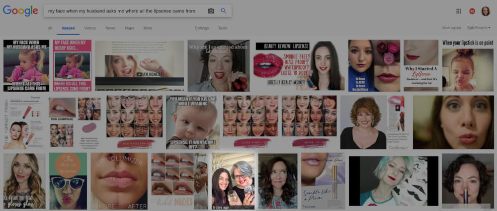This screenshot has height=211, width=497.
Task: Open the Google account profile avatar
Action: (x=486, y=11)
